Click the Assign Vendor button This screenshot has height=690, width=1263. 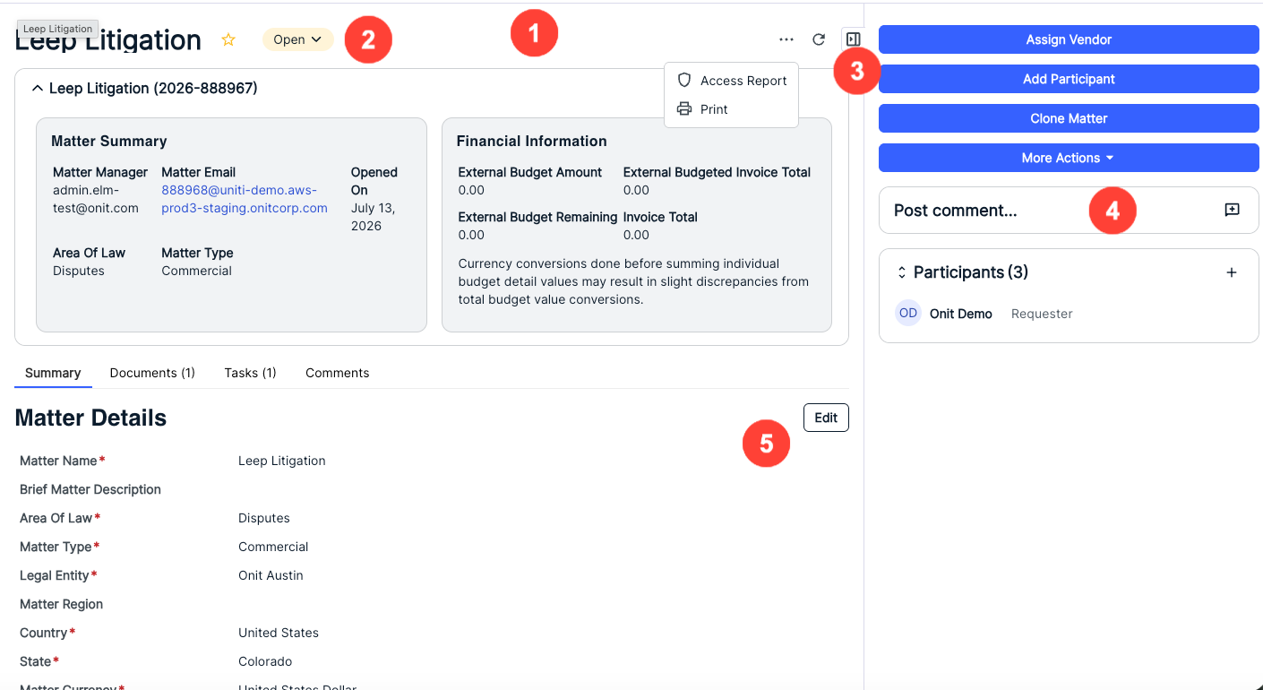[1069, 39]
